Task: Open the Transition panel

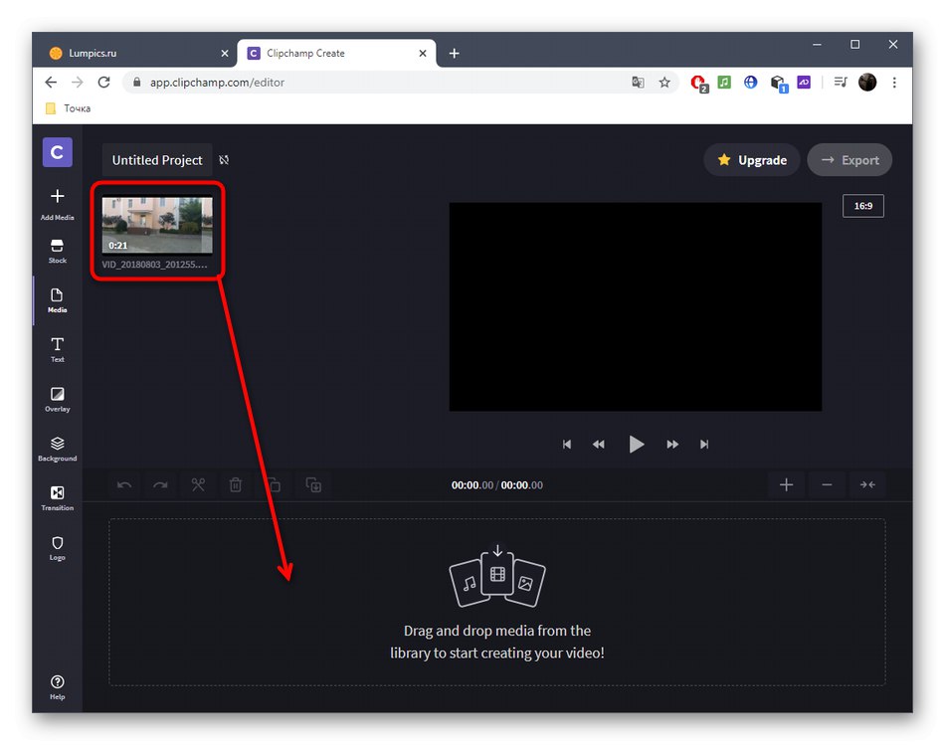Action: pos(57,499)
